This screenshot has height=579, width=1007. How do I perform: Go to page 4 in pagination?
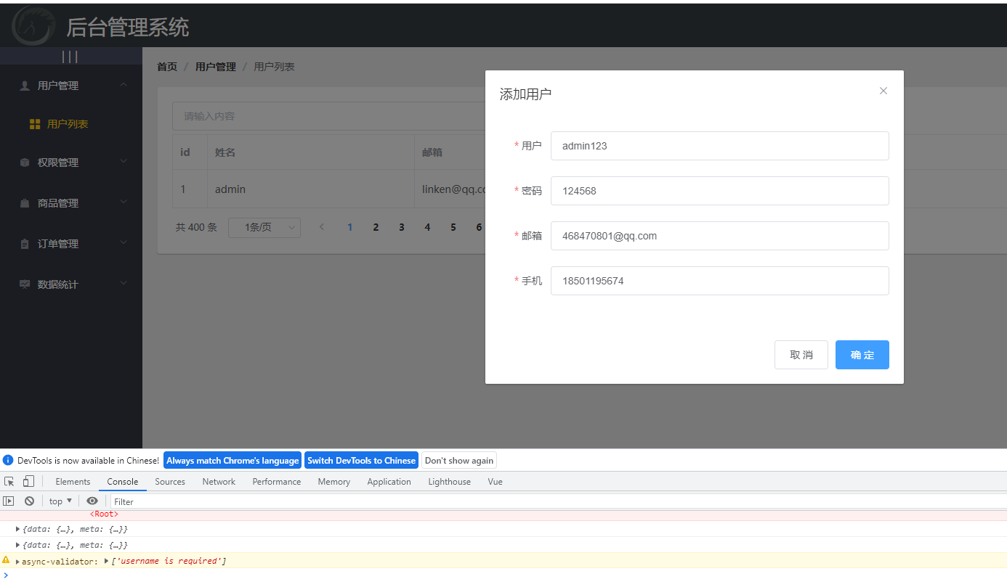click(x=427, y=227)
